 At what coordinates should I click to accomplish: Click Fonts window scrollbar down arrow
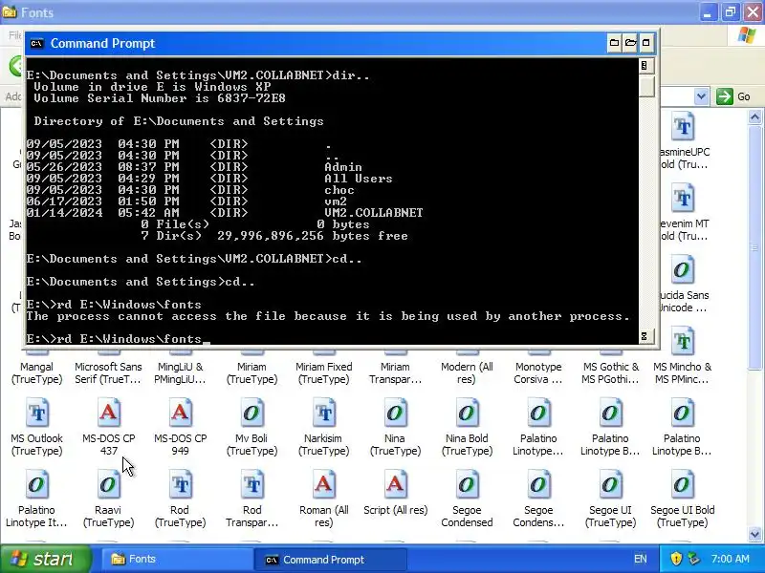[754, 534]
